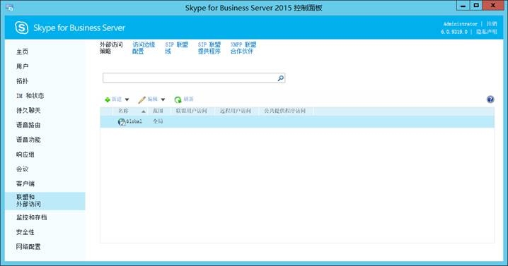
Task: Click the 刷新 refresh button label
Action: coord(189,99)
